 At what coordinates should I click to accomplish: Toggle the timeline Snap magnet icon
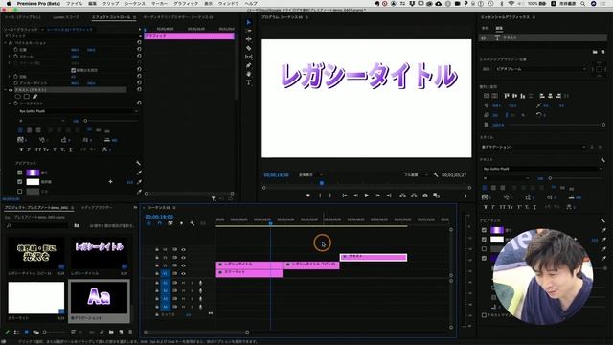(160, 223)
